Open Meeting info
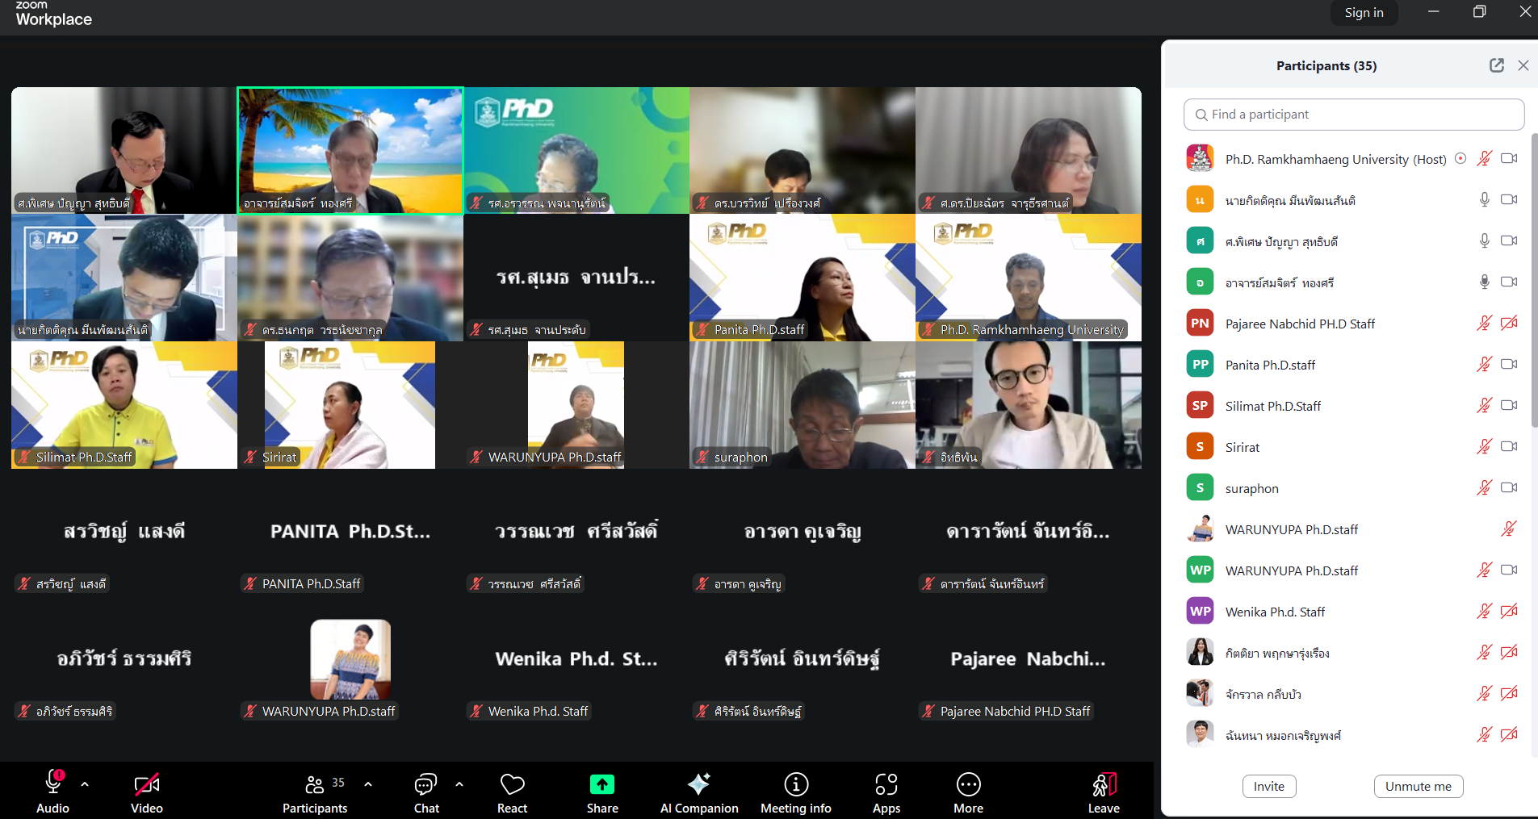 coord(795,793)
